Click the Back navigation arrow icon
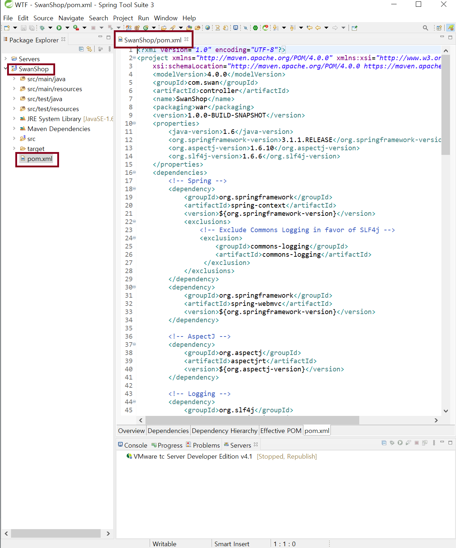Screen dimensions: 456x548 [x=318, y=28]
